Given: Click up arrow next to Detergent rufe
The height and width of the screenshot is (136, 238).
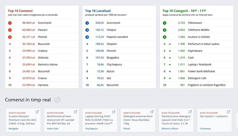Looking at the screenshot, I should click(170, 78).
